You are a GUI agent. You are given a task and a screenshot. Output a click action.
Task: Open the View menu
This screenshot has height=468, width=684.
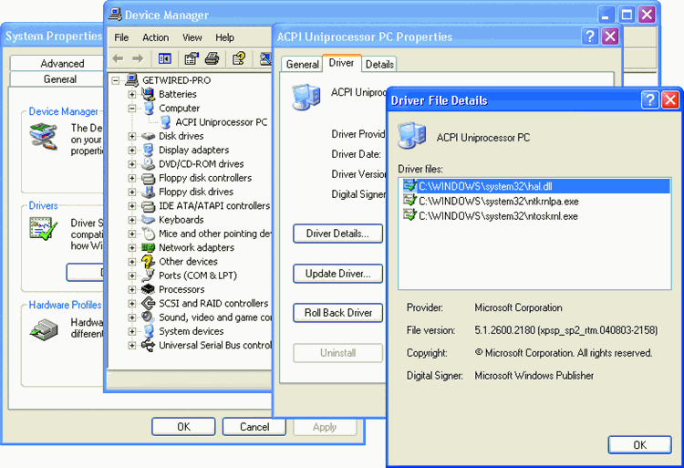(x=192, y=37)
